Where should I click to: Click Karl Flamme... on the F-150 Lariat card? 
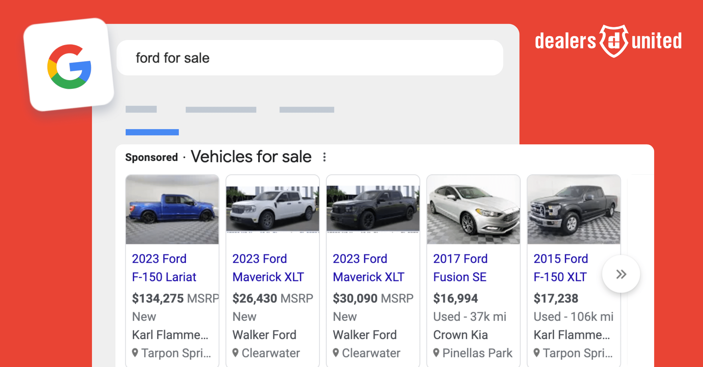[170, 335]
